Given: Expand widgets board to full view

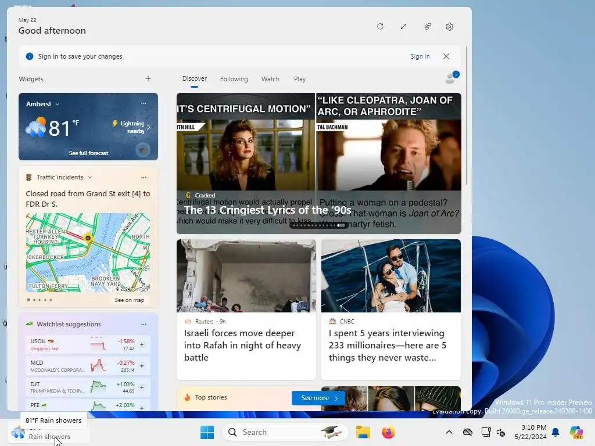Looking at the screenshot, I should coord(403,27).
